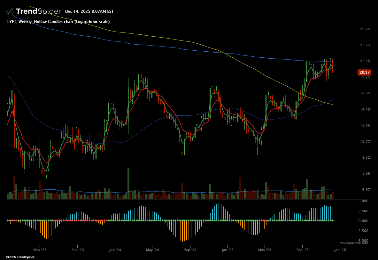The height and width of the screenshot is (260, 378).
Task: Select the Dec 14, 2025 timestamp
Action: [x=89, y=11]
